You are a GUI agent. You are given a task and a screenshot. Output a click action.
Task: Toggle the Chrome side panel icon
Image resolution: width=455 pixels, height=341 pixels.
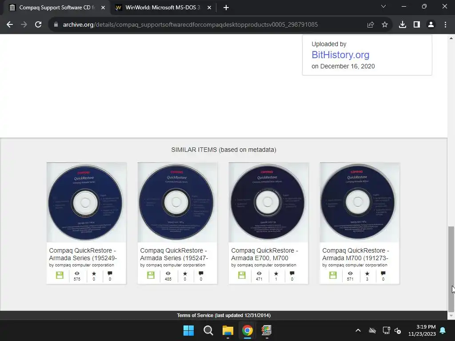pos(417,25)
